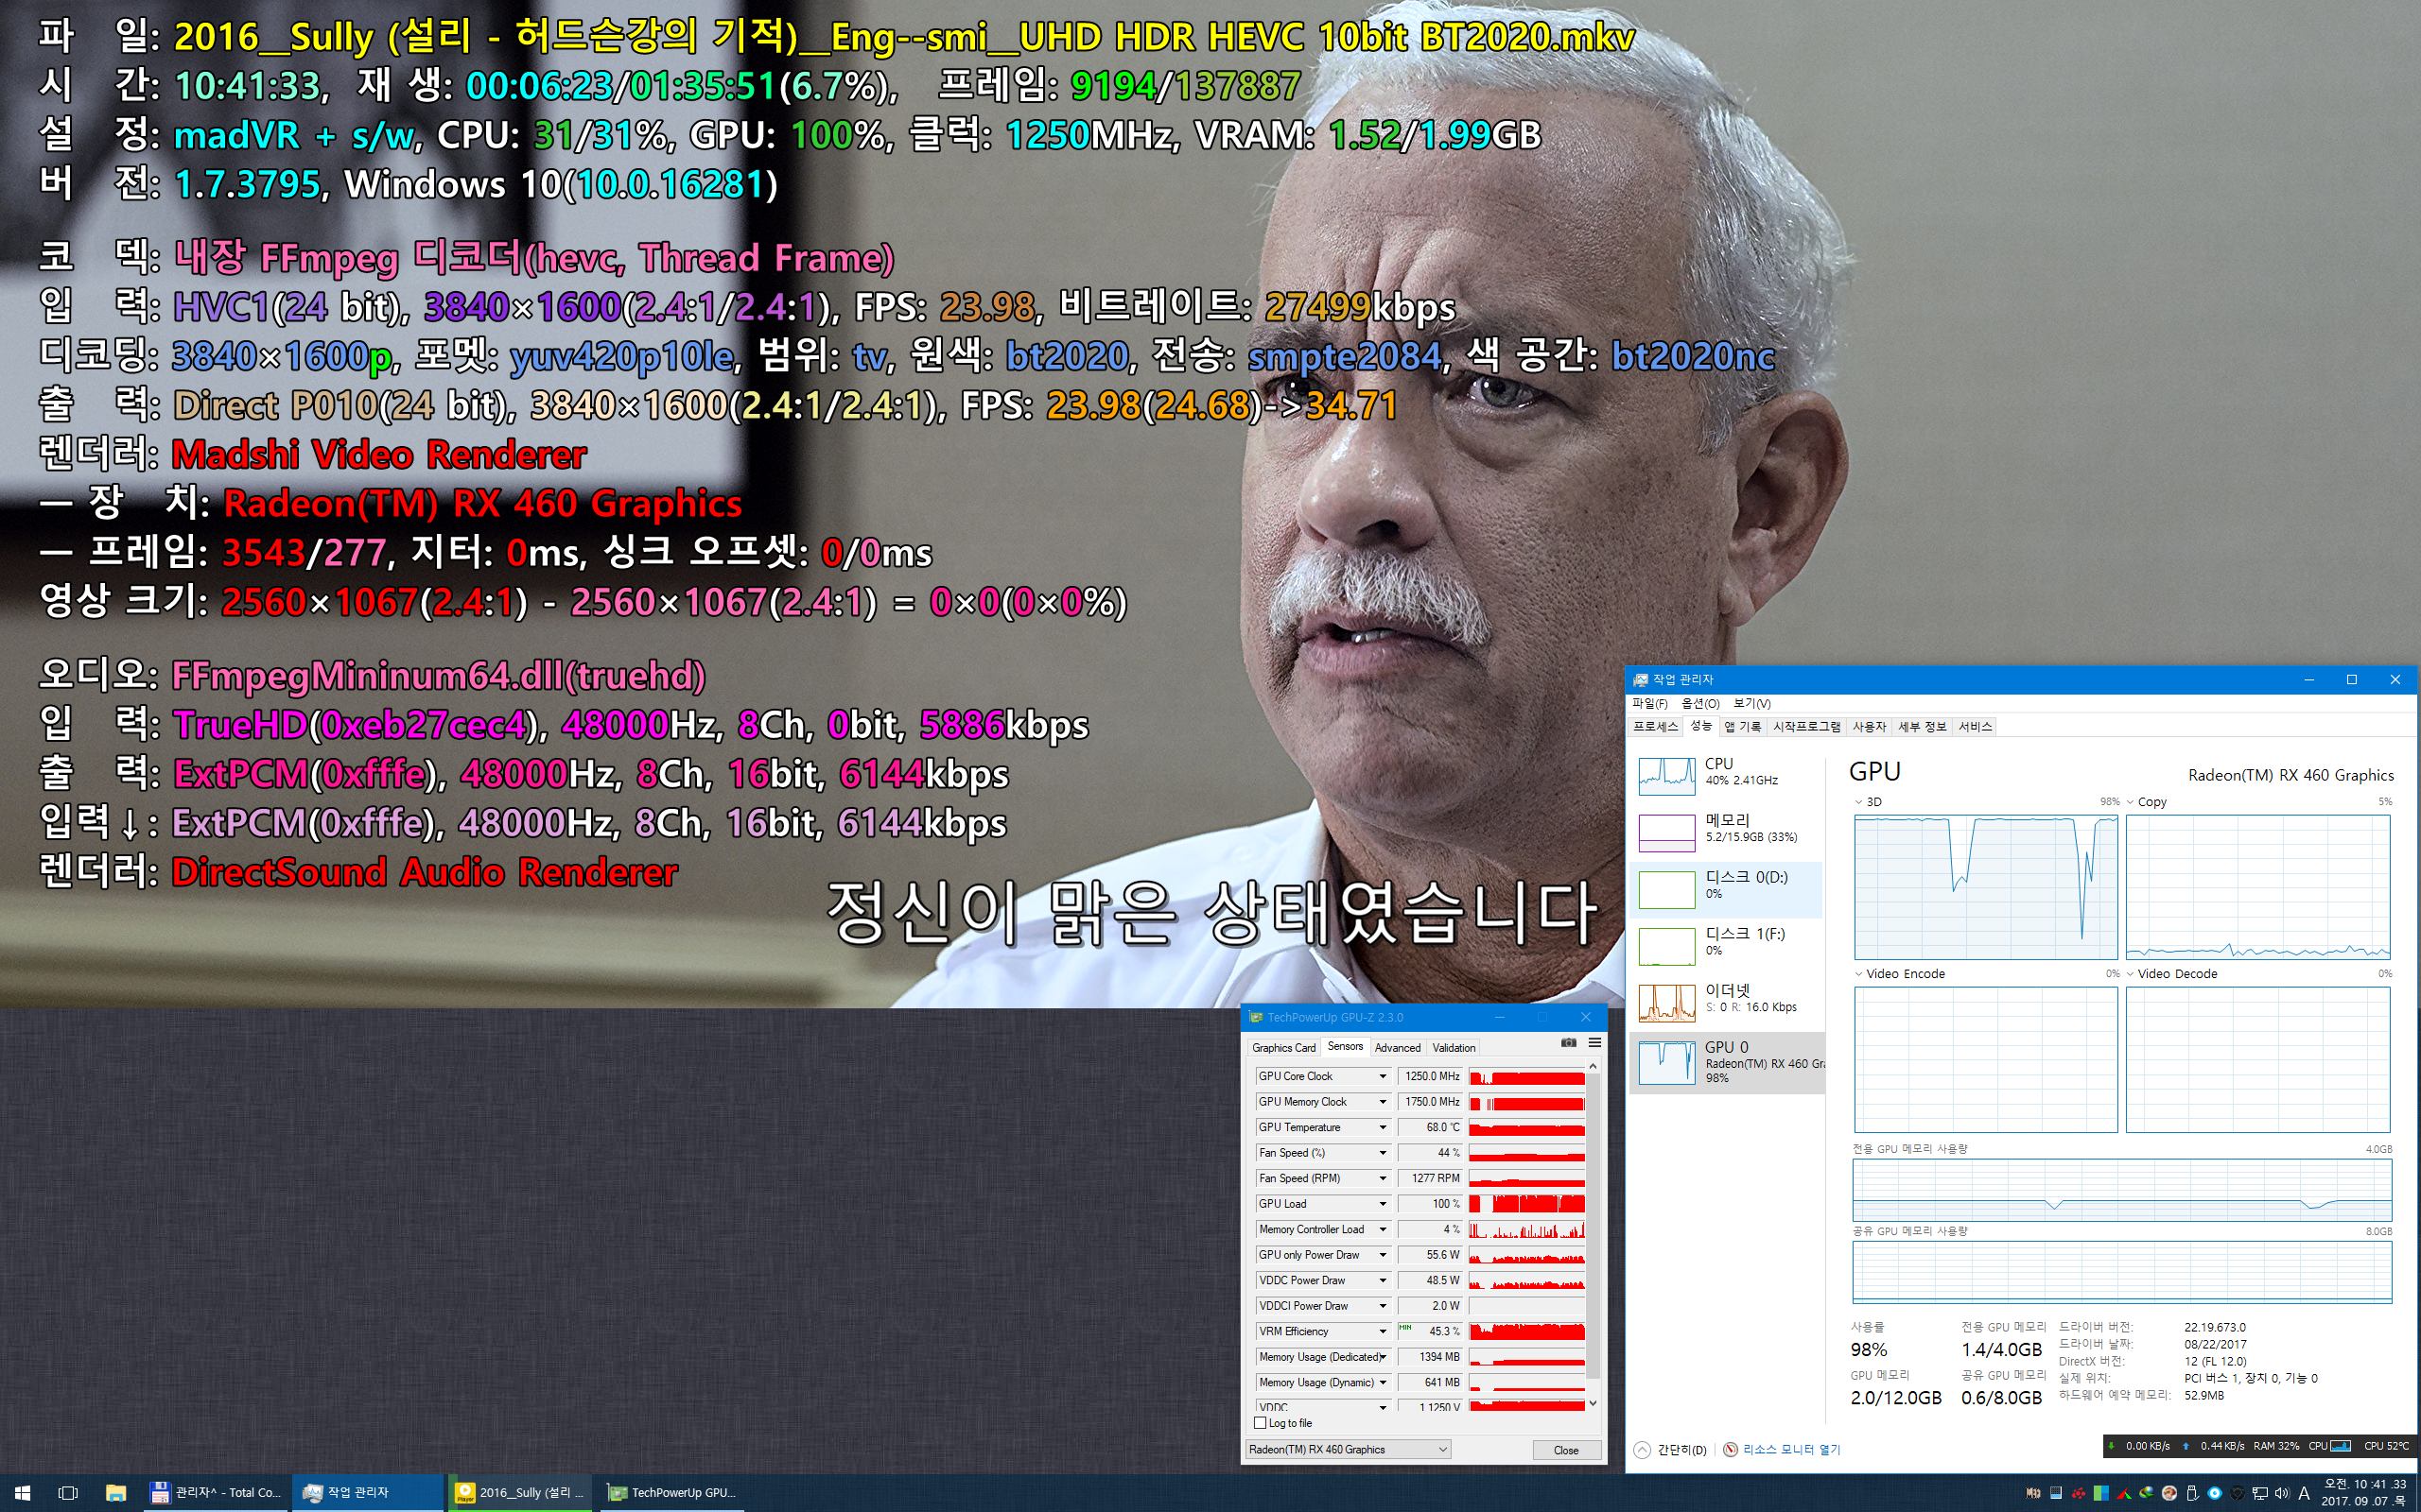
Task: Activate the 작업 관리자 taskbar button
Action: click(x=368, y=1493)
